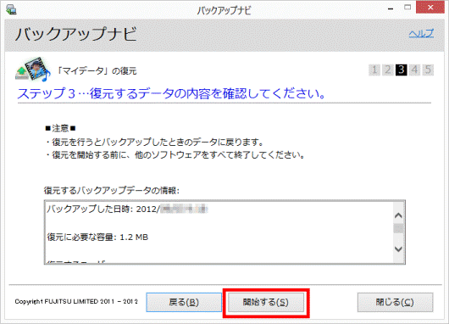Screen dimensions: 449x324
Task: Click step indicator number 1
Action: 374,70
